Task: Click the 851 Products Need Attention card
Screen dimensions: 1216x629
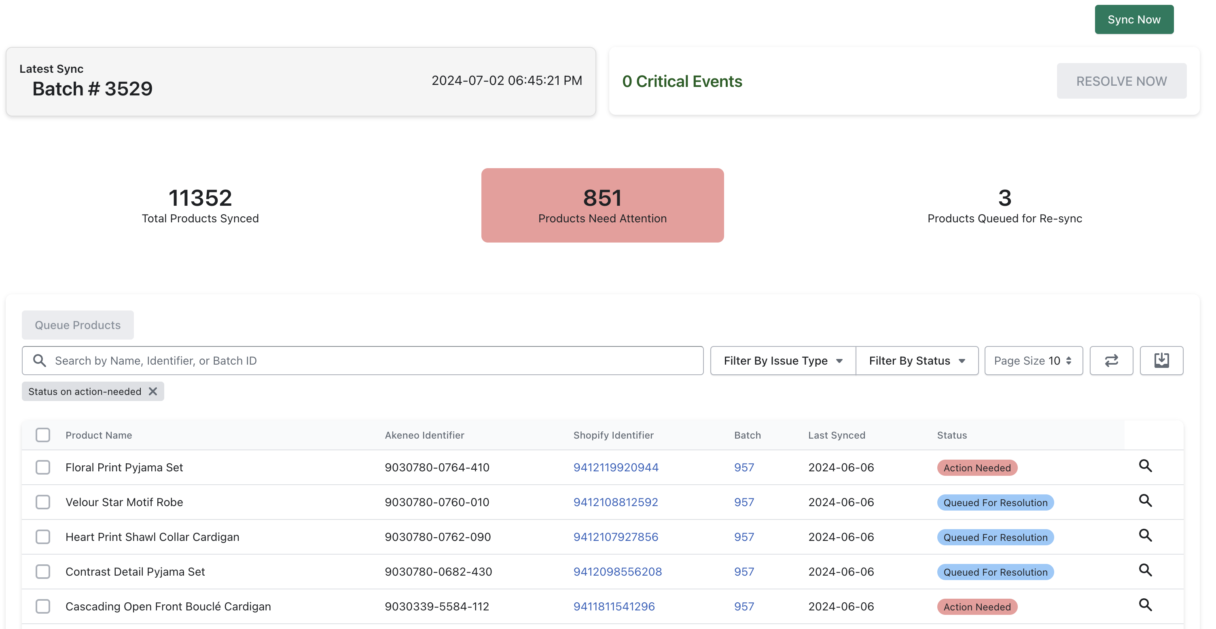Action: (x=602, y=205)
